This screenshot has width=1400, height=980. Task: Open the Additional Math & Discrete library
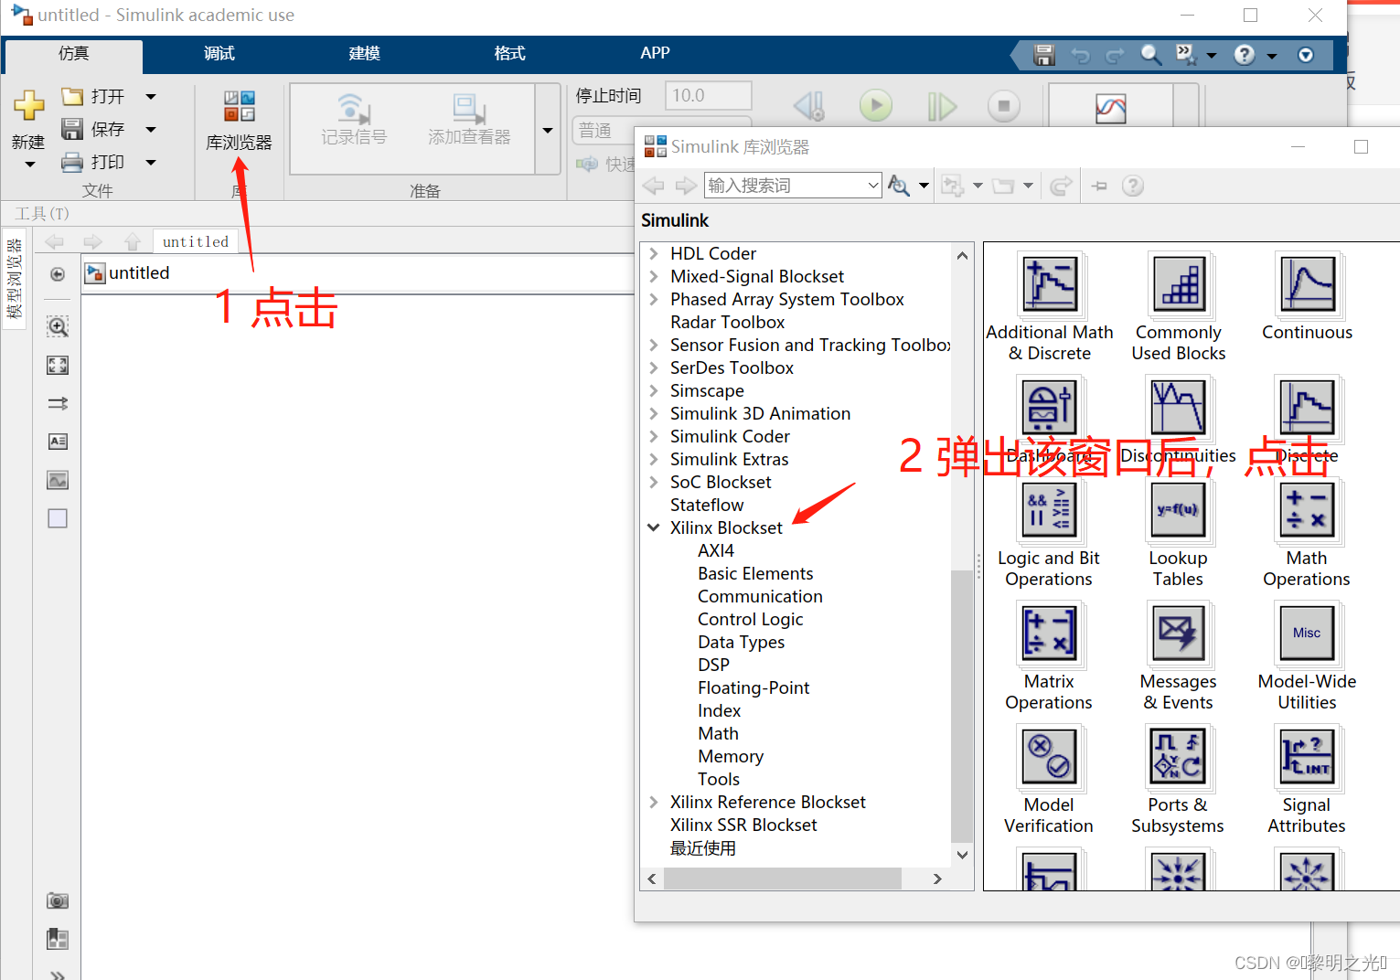coord(1050,307)
